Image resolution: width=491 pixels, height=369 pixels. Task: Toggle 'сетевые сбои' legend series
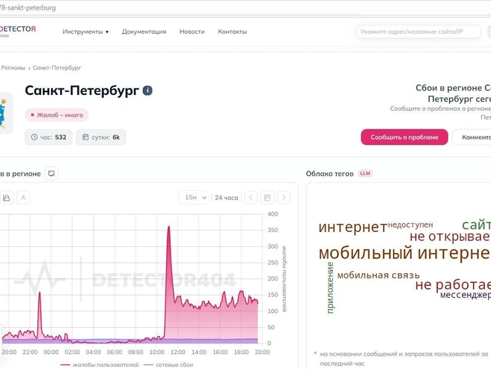coord(168,365)
